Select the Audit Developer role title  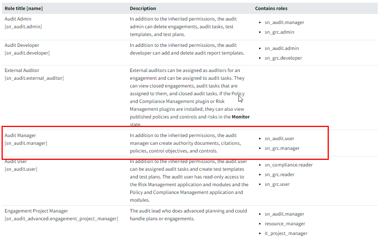(22, 45)
